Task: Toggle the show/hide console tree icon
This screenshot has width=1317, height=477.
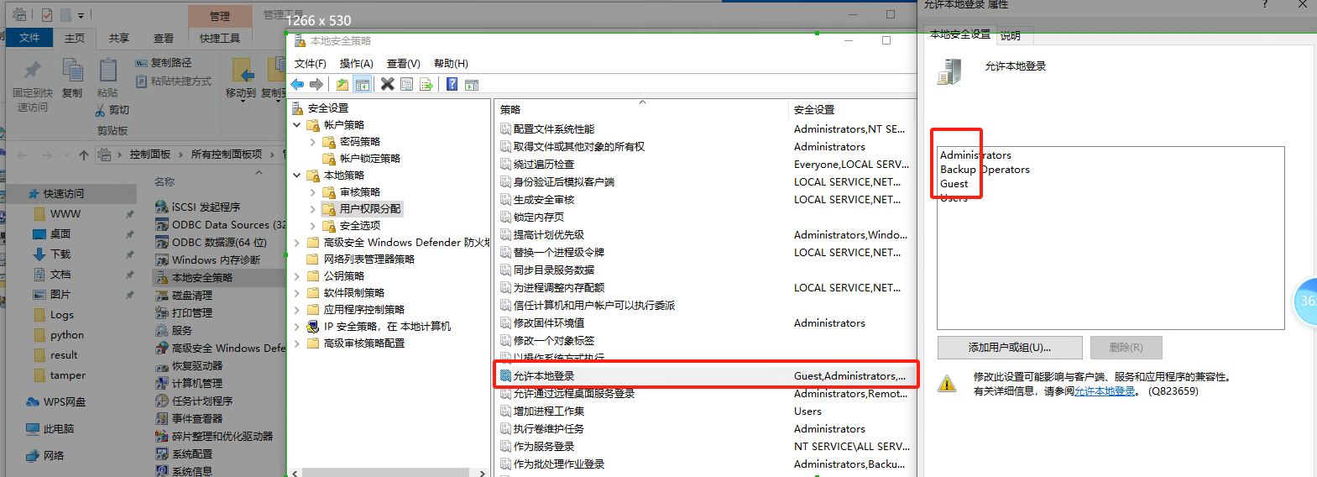Action: point(363,84)
